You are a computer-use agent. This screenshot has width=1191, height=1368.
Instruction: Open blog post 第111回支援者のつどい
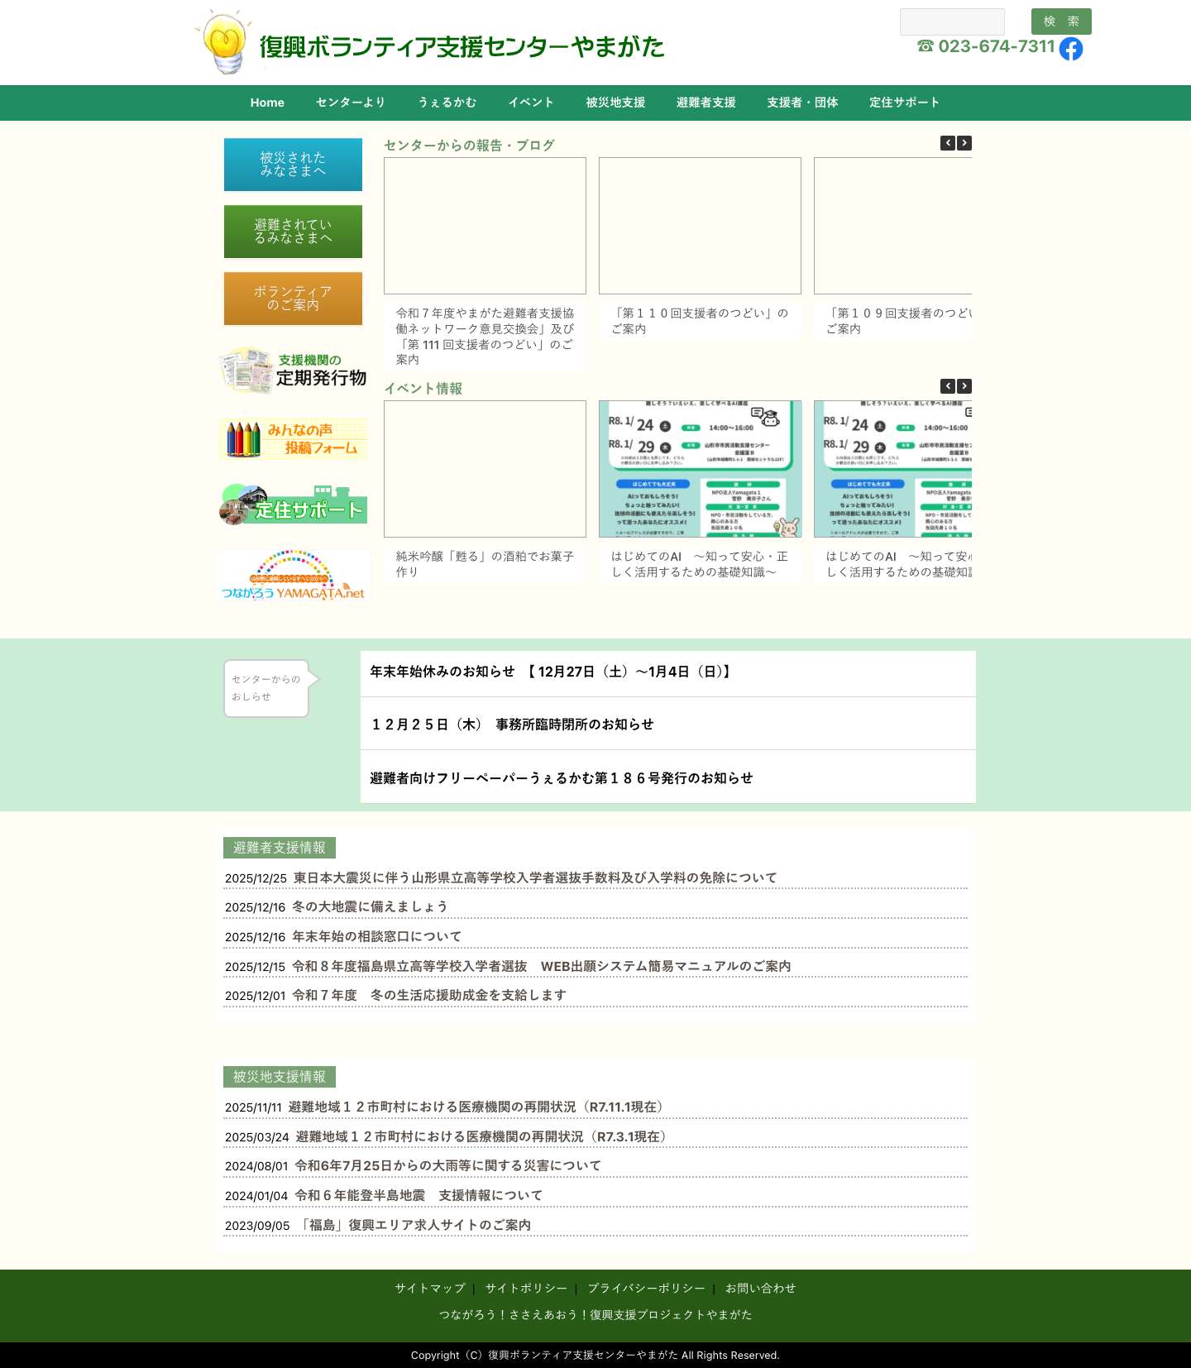(485, 336)
